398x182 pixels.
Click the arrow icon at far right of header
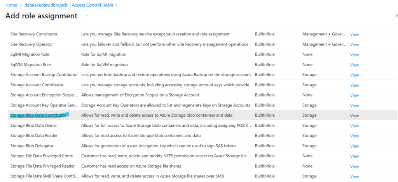click(x=396, y=16)
